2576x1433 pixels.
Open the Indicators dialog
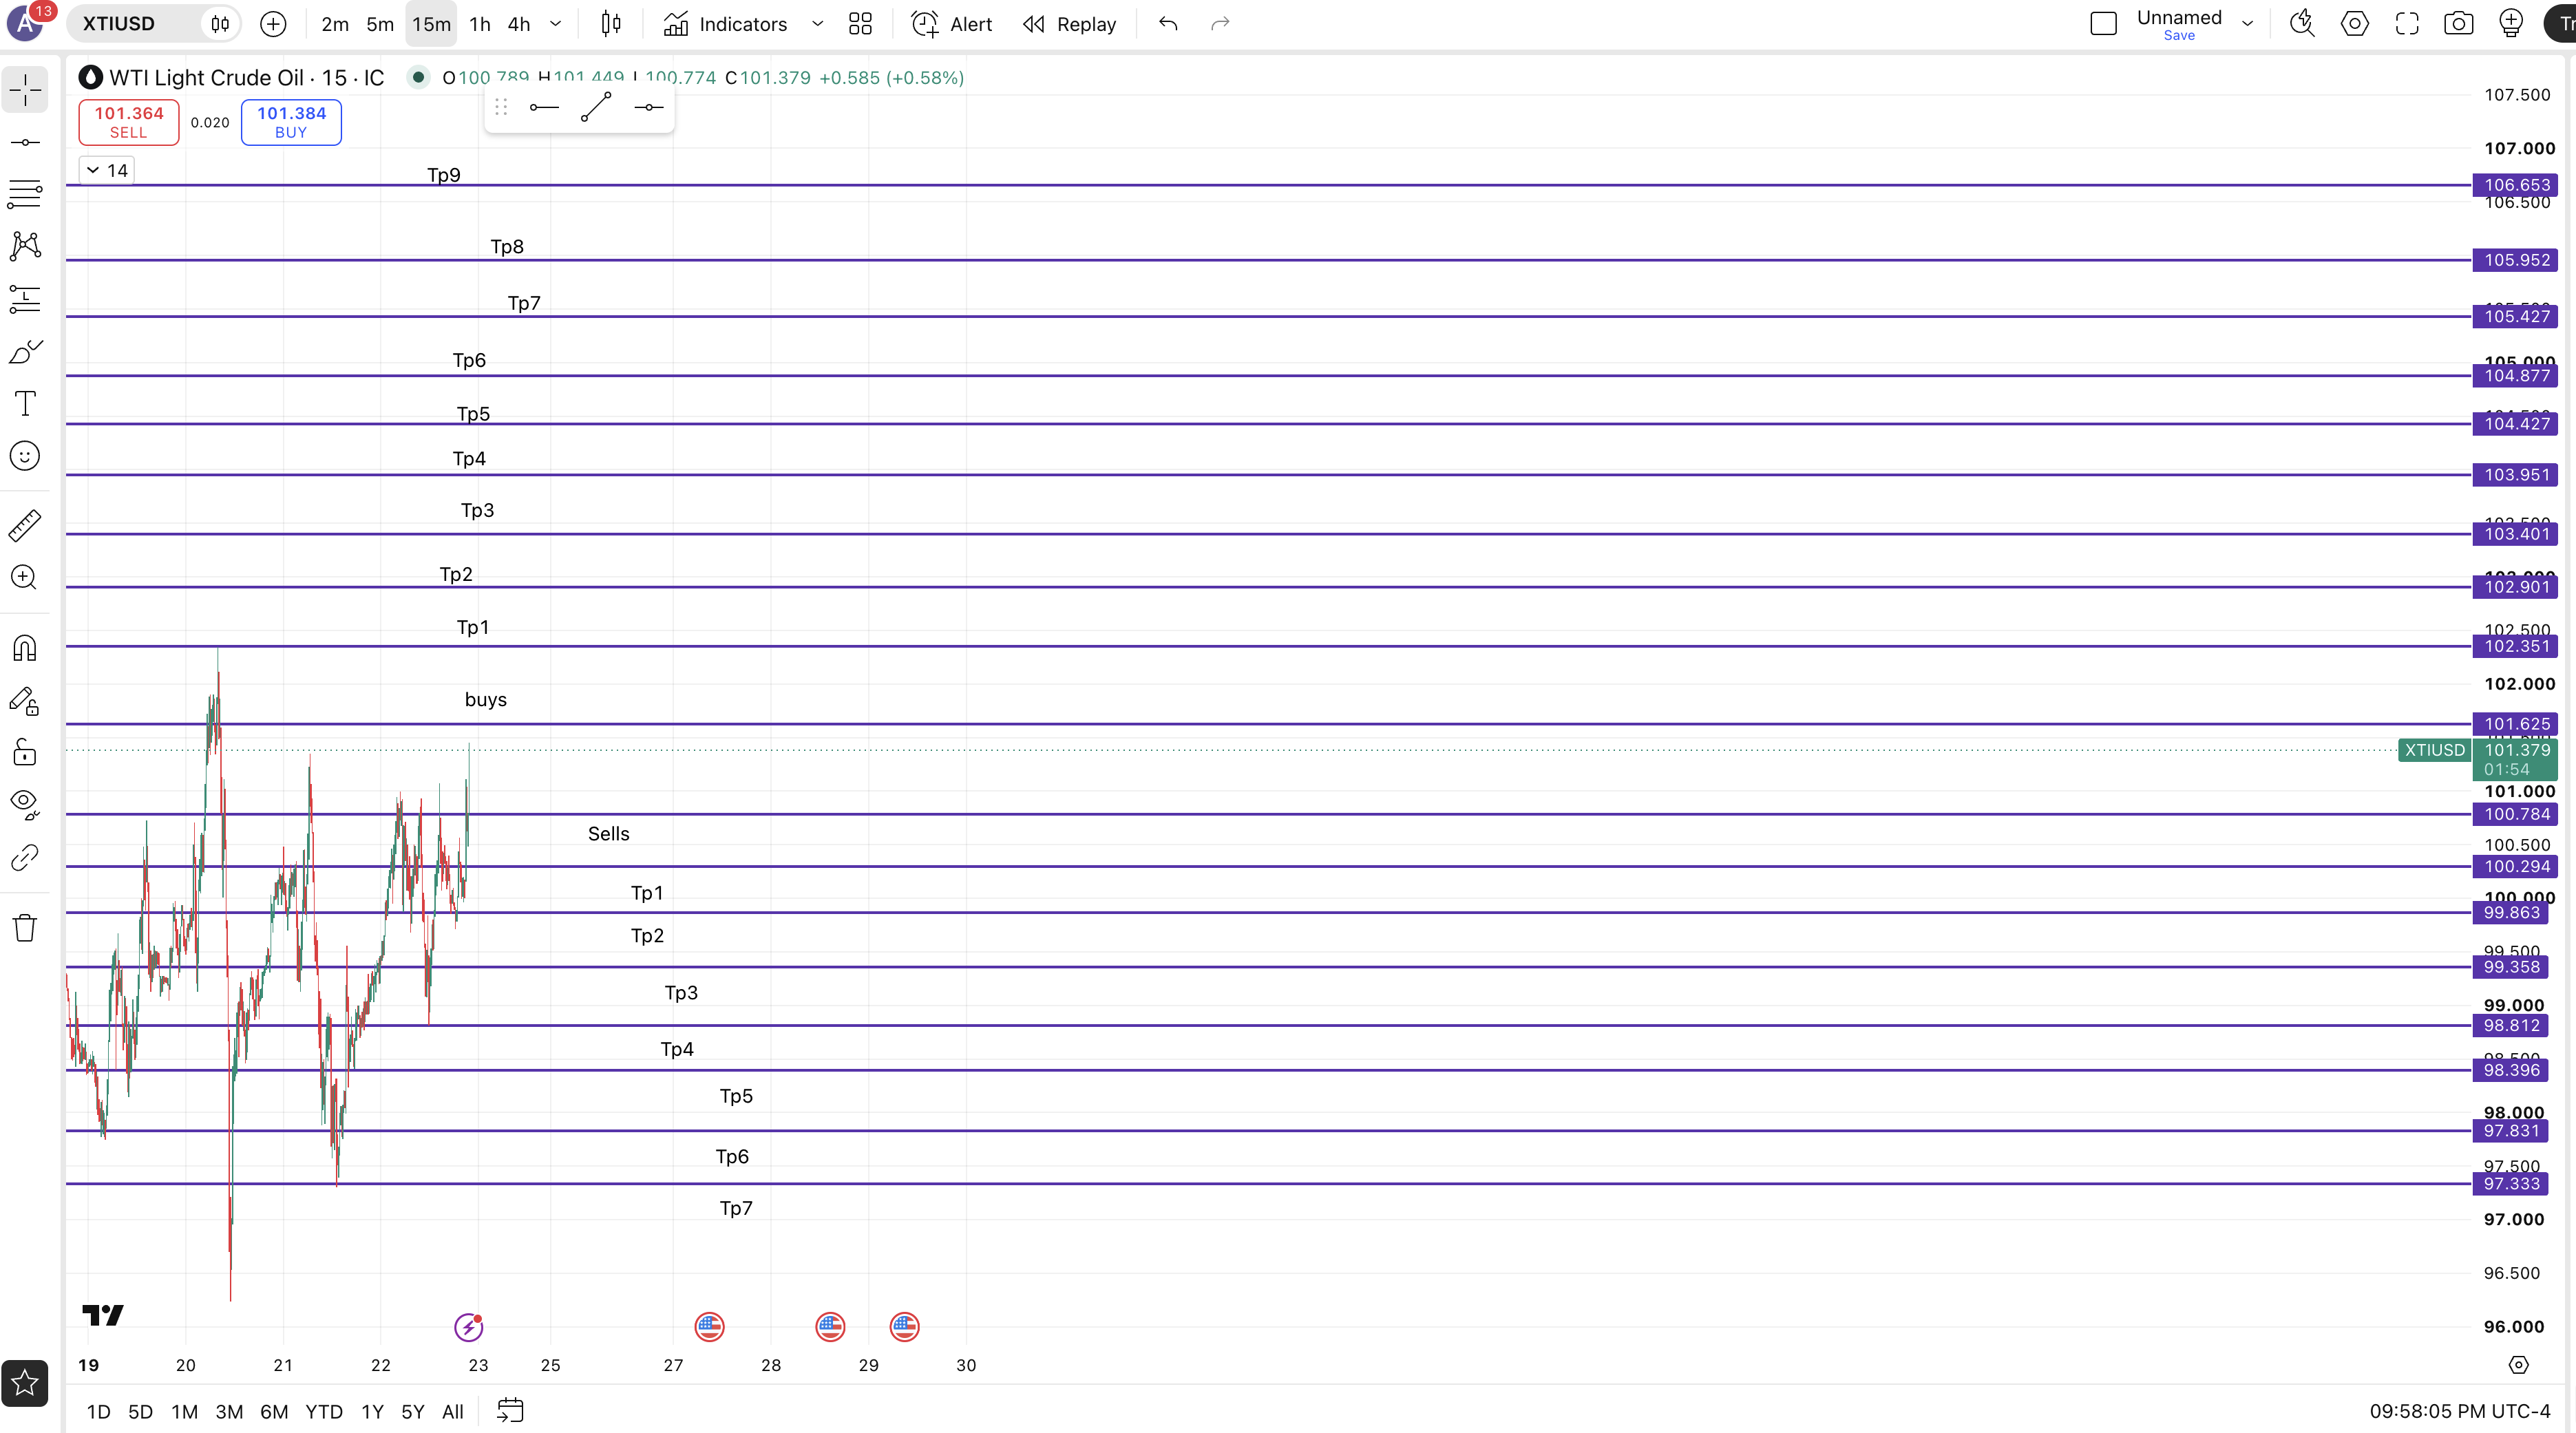click(x=726, y=24)
